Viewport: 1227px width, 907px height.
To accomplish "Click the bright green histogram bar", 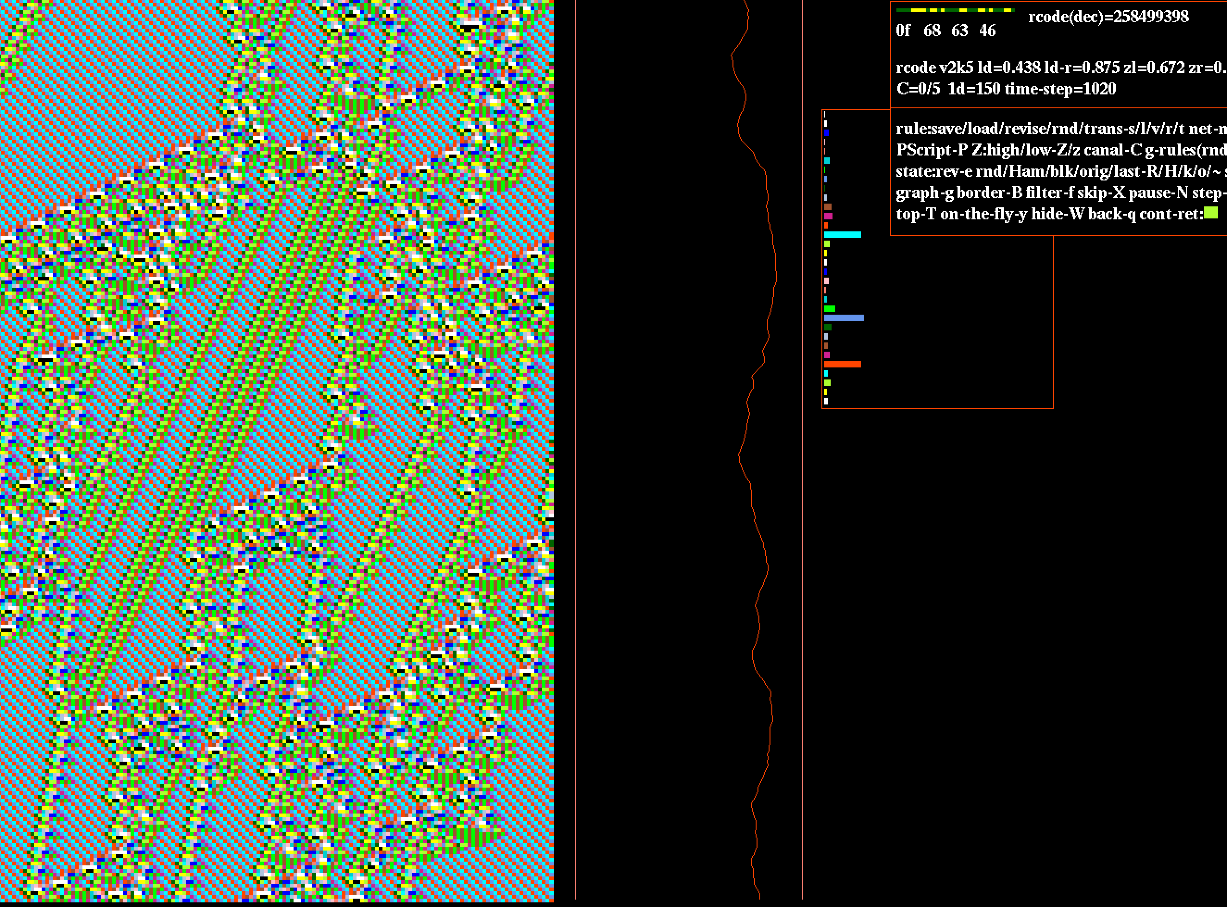I will (x=829, y=309).
